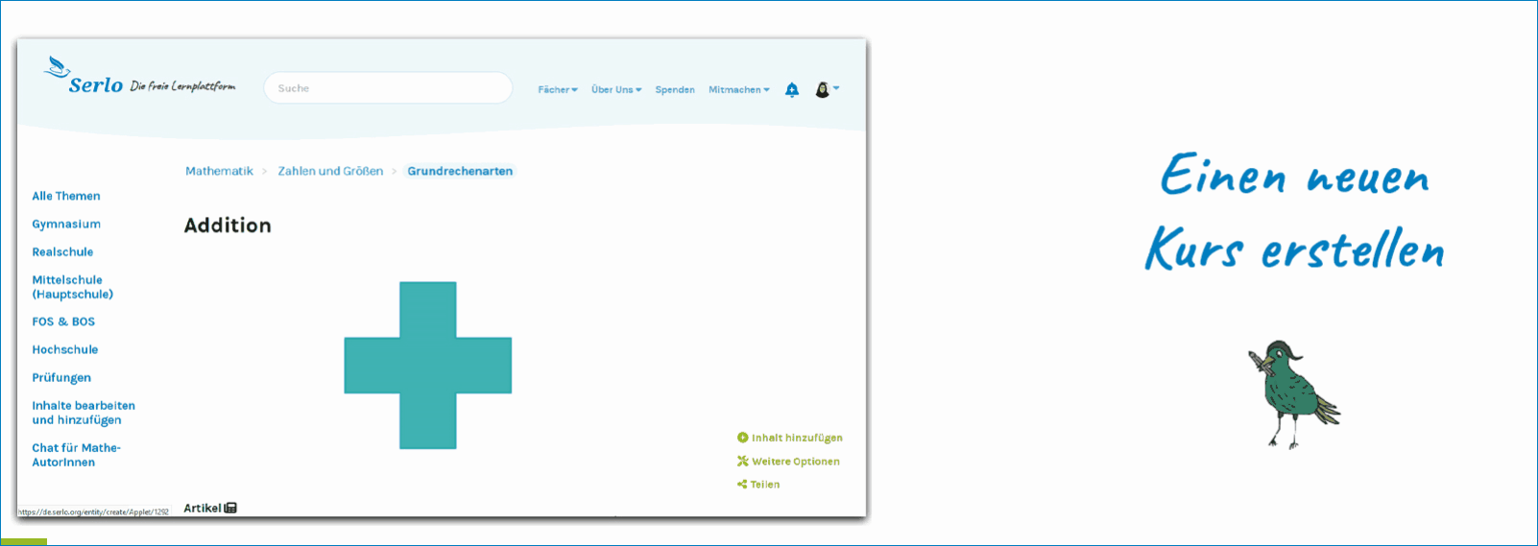Navigate to Zahlen und Größen breadcrumb

330,171
